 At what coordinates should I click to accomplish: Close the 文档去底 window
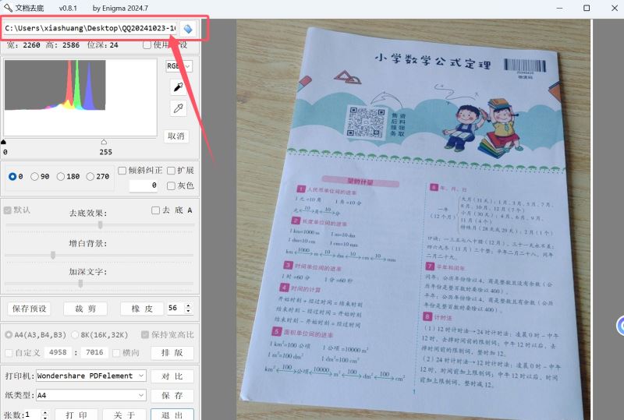[615, 8]
